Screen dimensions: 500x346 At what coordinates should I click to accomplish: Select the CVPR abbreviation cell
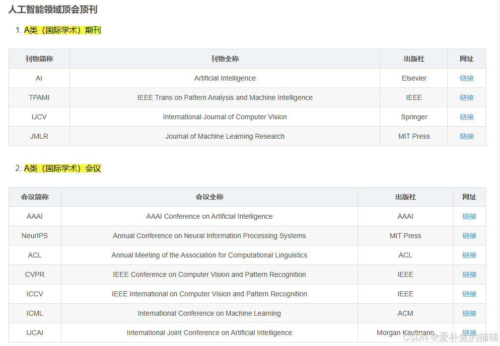(35, 274)
